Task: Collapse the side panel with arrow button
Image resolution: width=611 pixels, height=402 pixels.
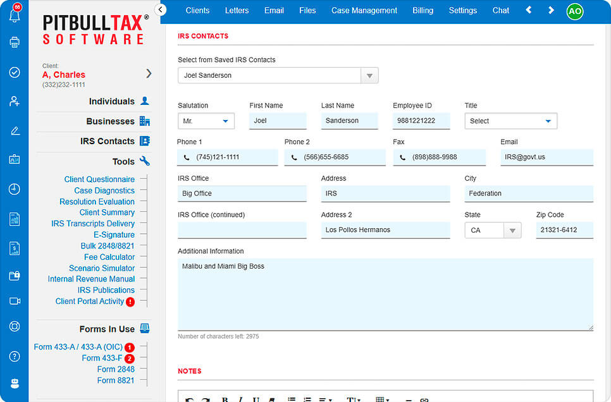Action: [x=160, y=9]
